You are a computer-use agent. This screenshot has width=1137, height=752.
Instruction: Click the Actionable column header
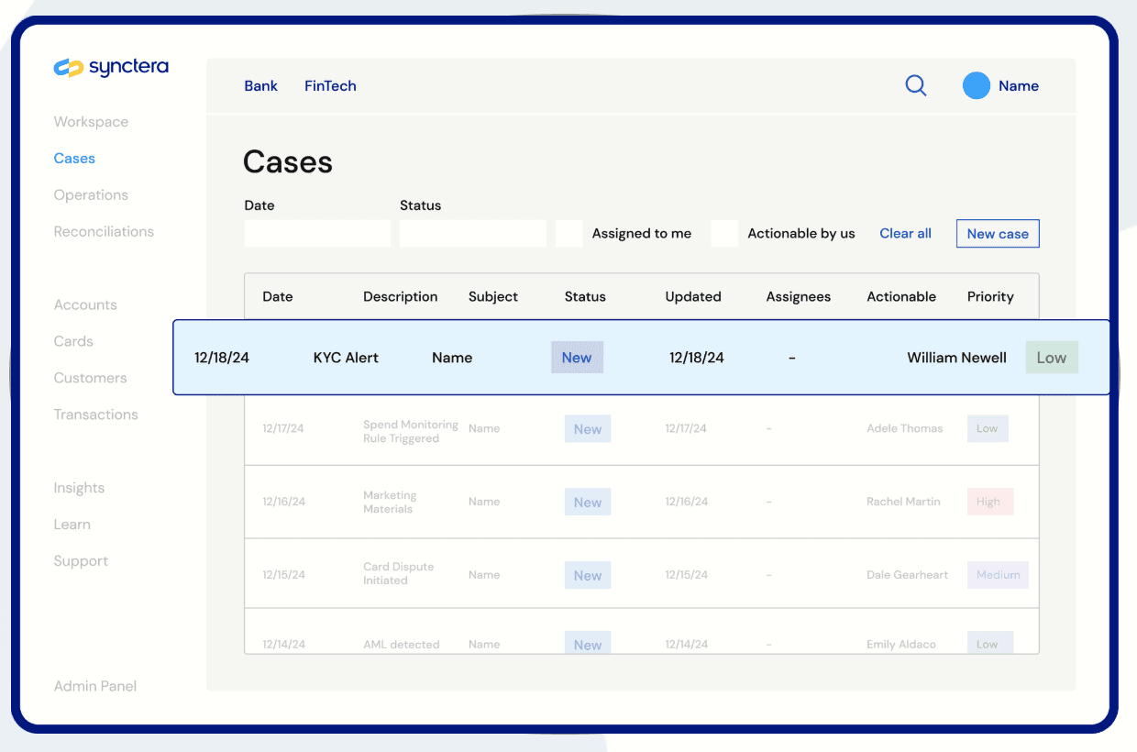coord(901,297)
